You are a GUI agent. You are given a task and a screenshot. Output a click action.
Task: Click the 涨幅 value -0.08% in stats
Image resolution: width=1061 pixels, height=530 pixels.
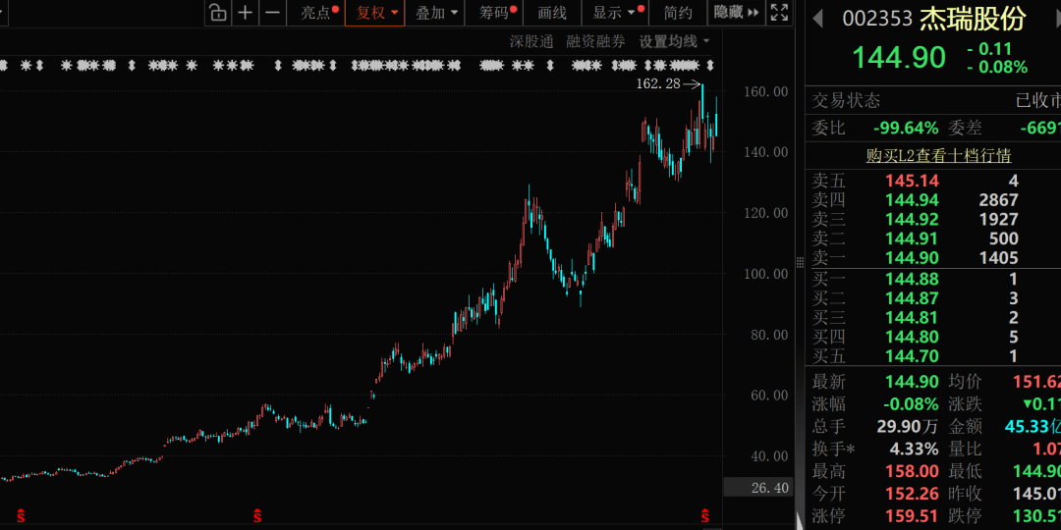point(911,404)
